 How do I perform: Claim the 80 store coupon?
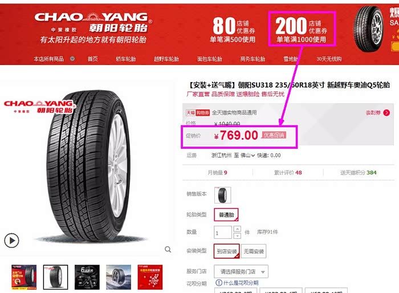(x=233, y=29)
